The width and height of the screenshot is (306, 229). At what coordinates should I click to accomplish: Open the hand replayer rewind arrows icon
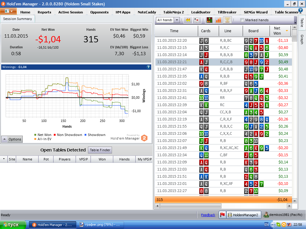tap(188, 20)
